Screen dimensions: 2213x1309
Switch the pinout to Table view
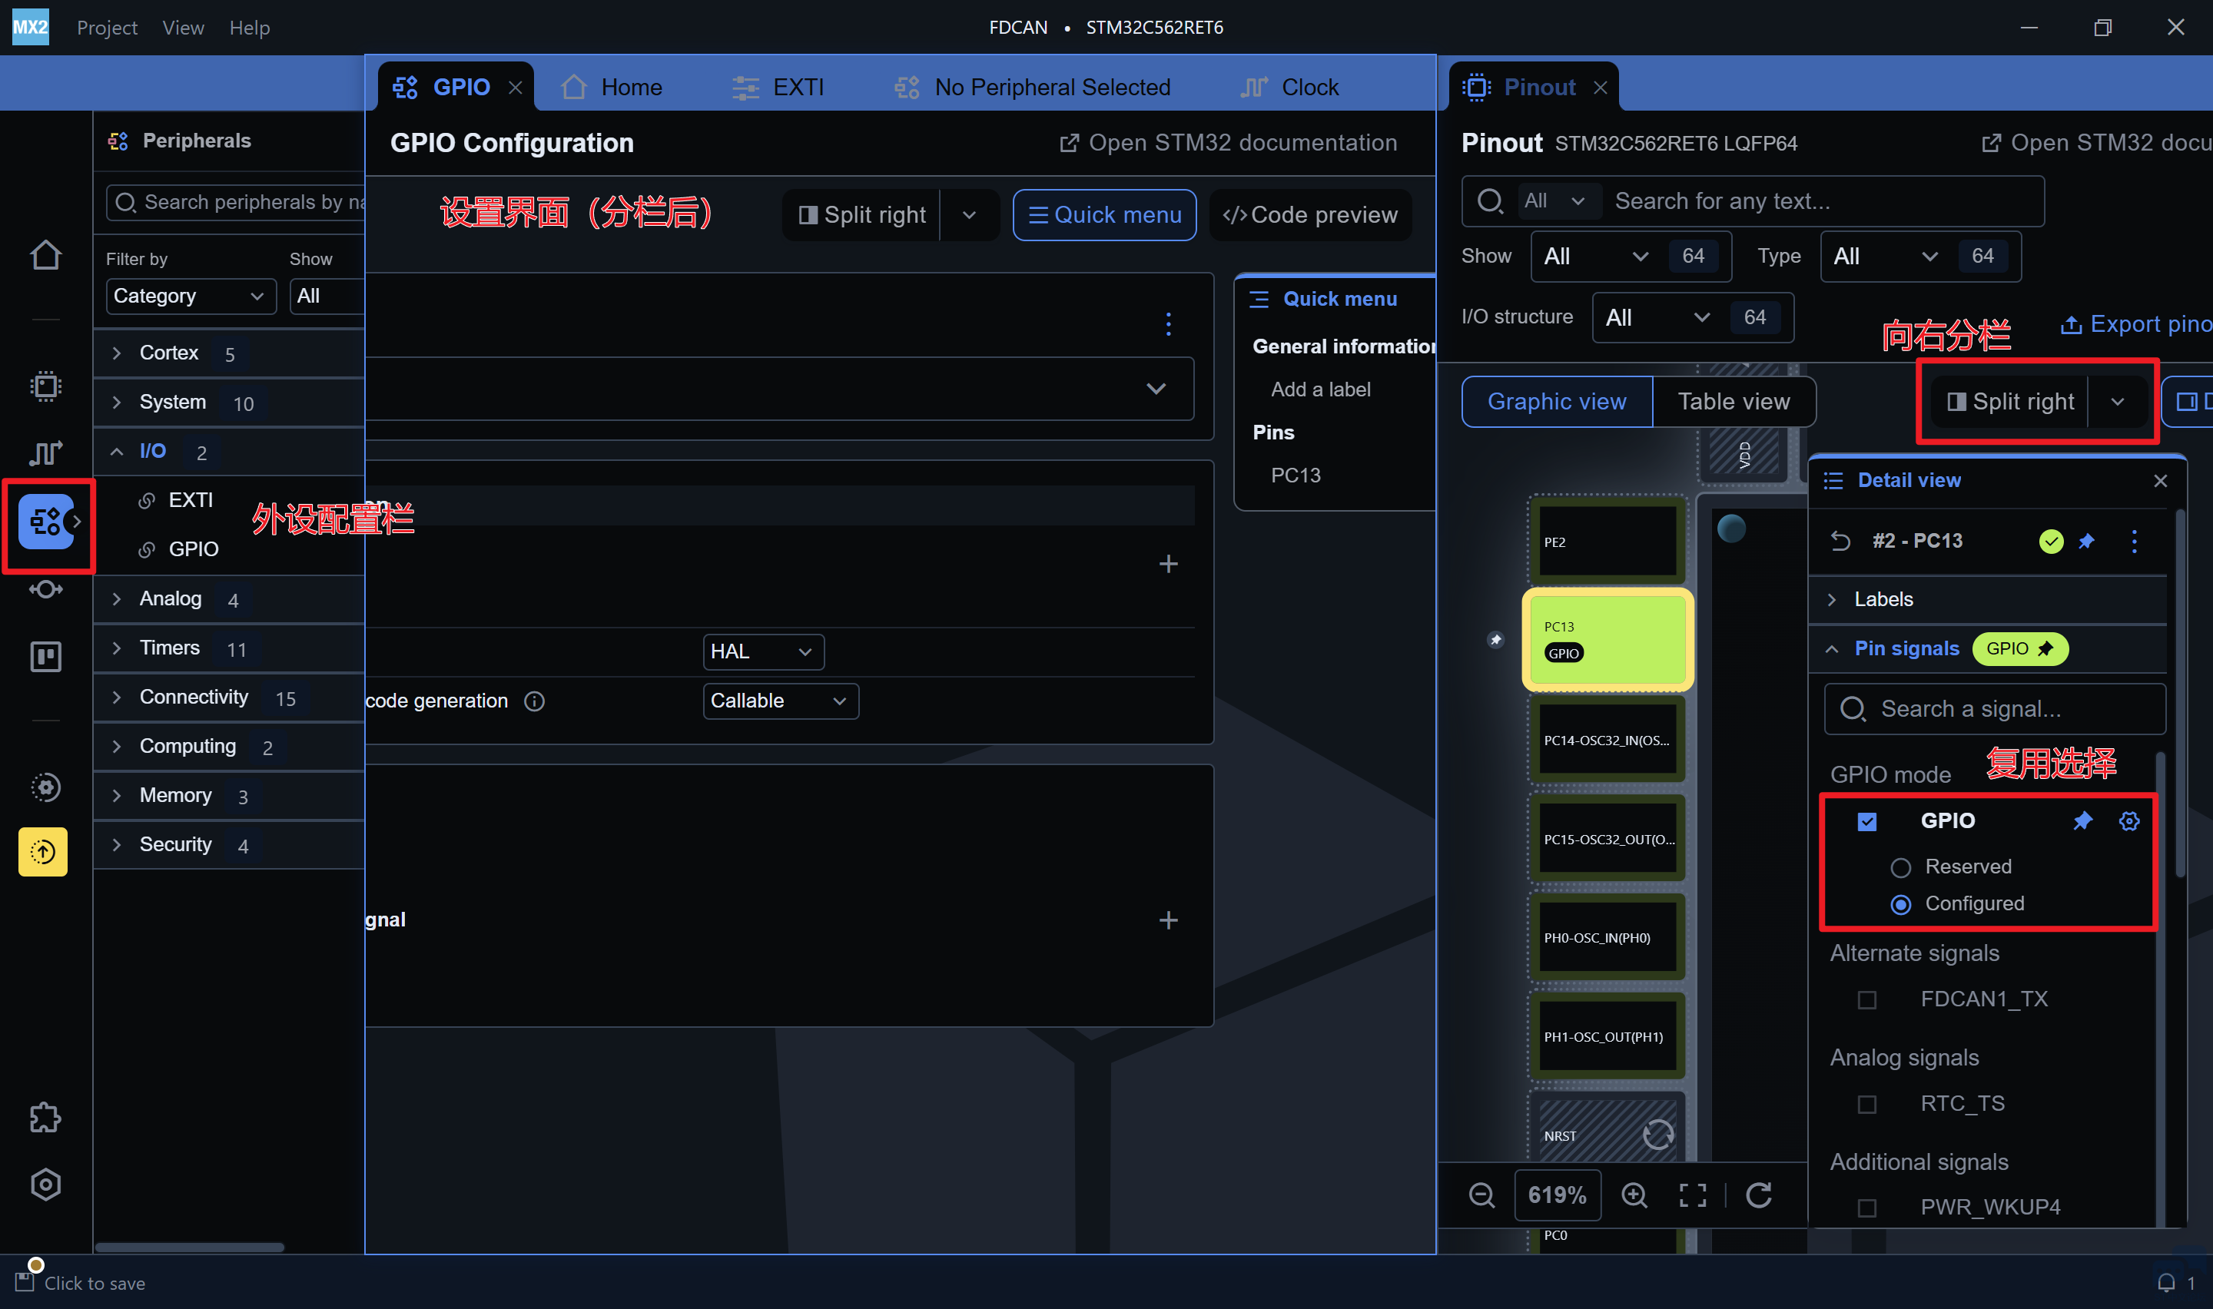1734,403
